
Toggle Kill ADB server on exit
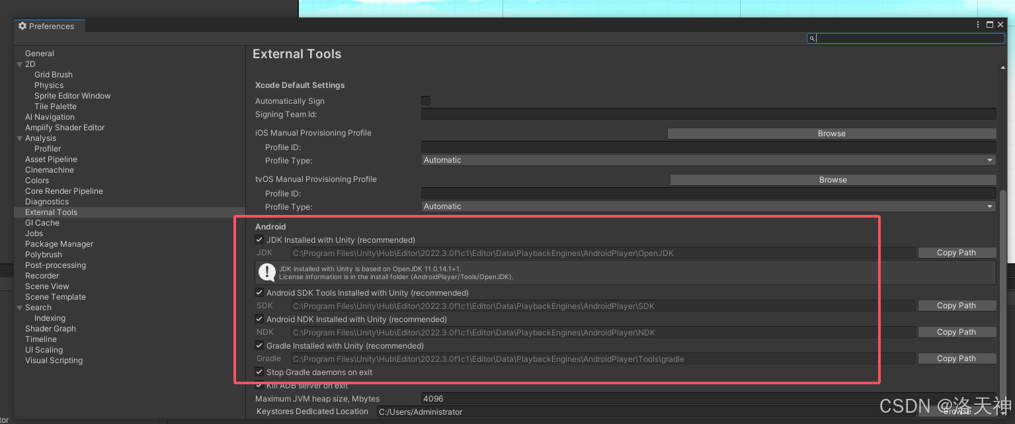pos(259,385)
